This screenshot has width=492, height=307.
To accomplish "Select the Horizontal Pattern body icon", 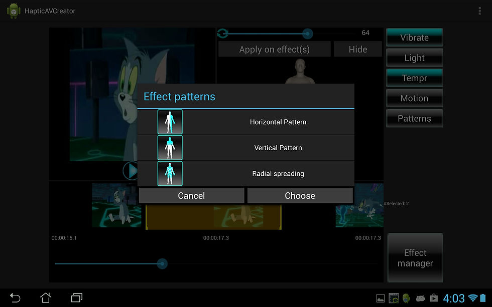I will (x=170, y=122).
